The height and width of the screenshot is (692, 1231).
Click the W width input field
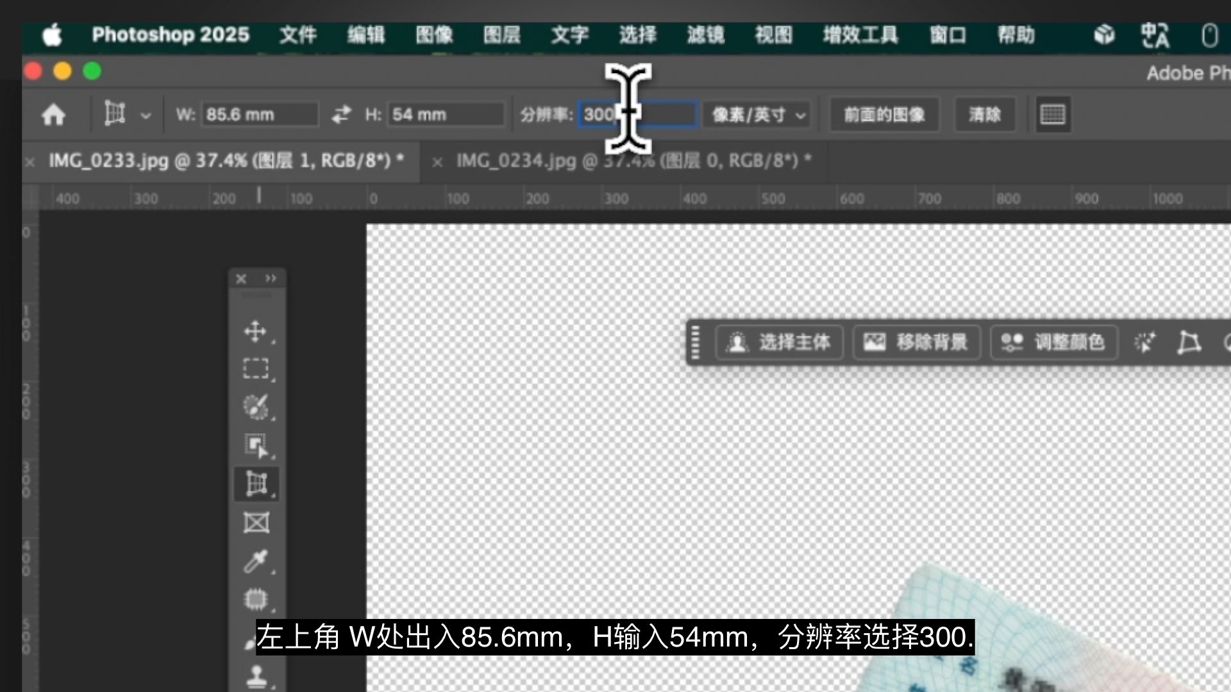point(259,115)
